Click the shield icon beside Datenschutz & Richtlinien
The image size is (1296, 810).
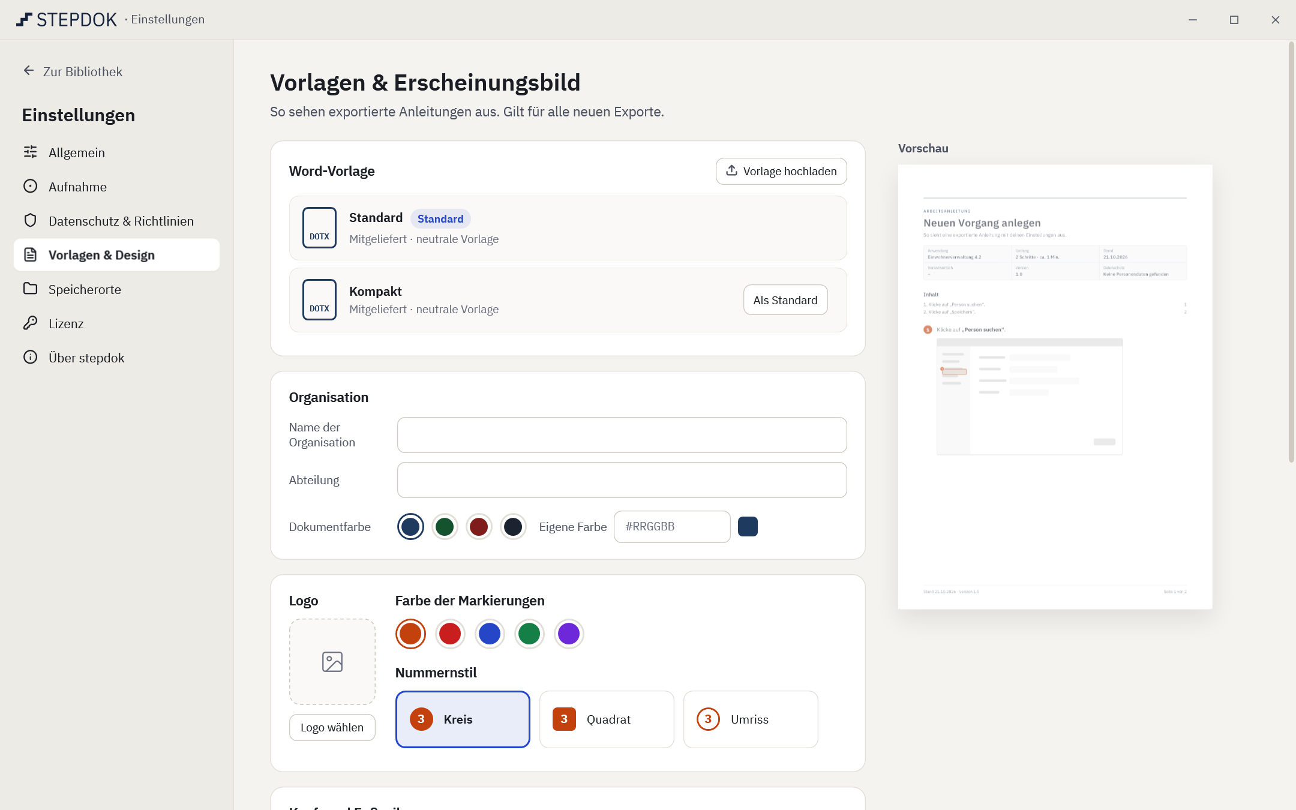pos(30,220)
